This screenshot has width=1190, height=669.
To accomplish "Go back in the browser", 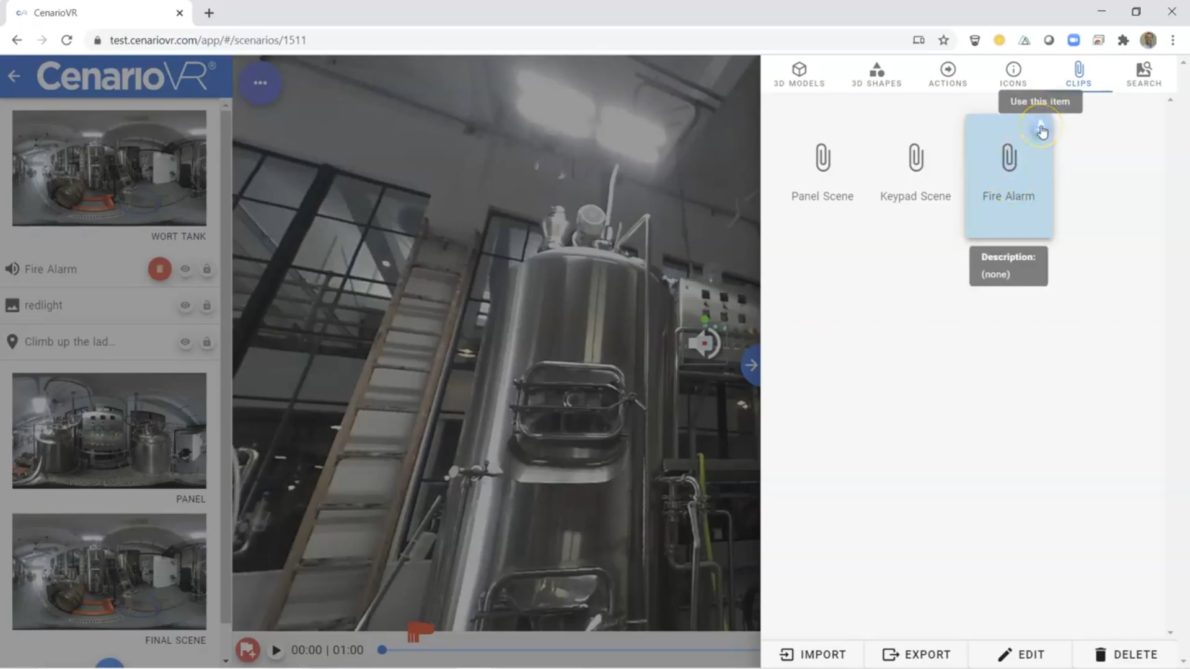I will (17, 40).
